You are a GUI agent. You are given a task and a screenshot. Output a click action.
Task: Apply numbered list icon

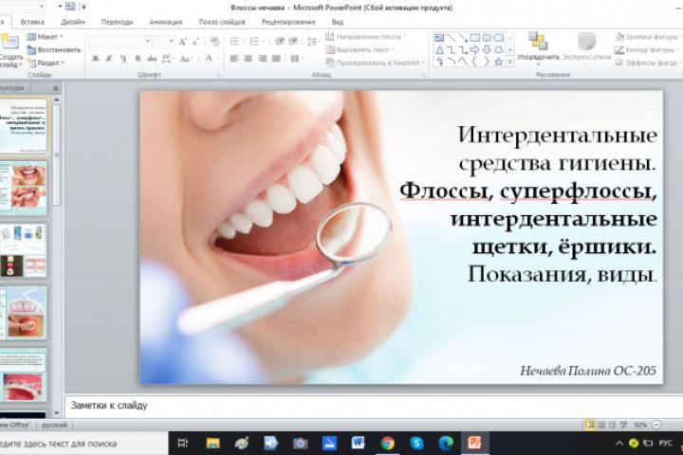(x=256, y=42)
